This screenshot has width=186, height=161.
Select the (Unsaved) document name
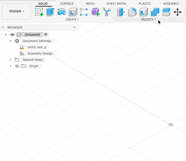click(x=32, y=35)
